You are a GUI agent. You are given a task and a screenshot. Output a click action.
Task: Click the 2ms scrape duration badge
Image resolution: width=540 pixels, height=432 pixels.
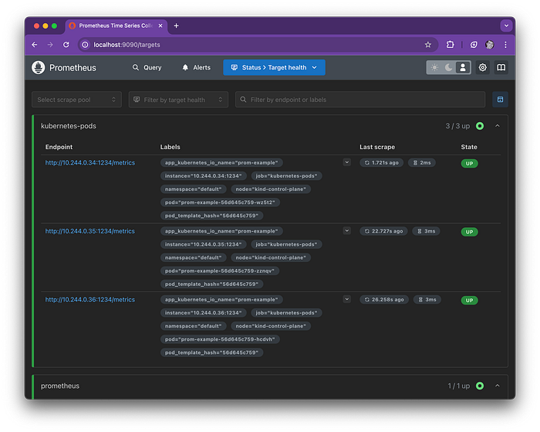(x=422, y=162)
